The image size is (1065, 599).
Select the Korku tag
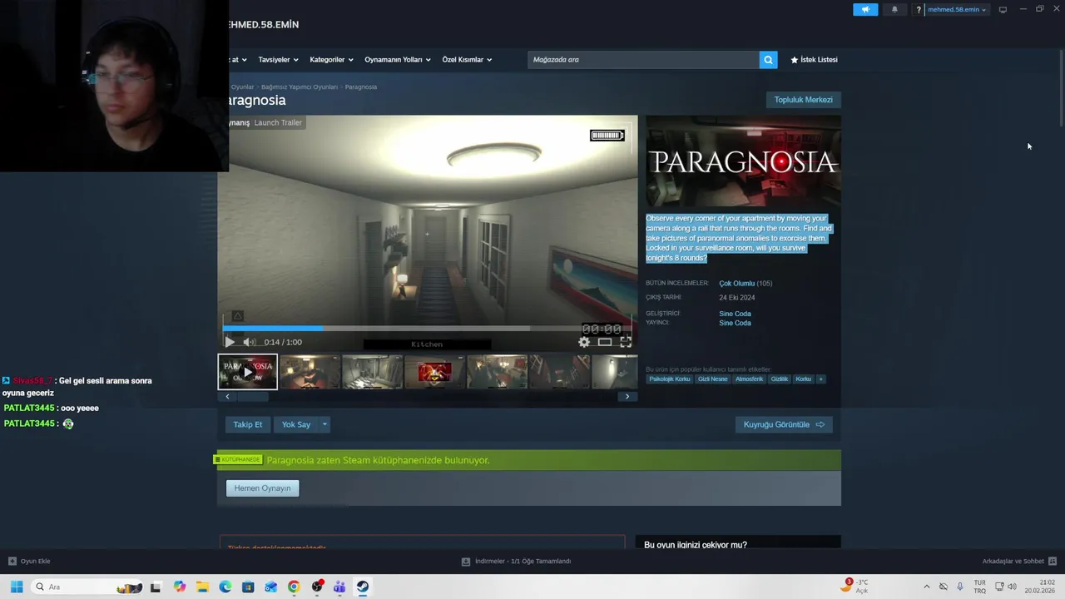(x=803, y=379)
